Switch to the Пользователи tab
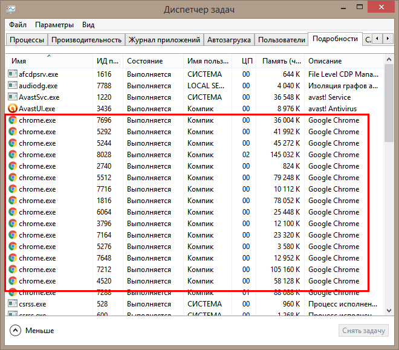 pos(282,40)
